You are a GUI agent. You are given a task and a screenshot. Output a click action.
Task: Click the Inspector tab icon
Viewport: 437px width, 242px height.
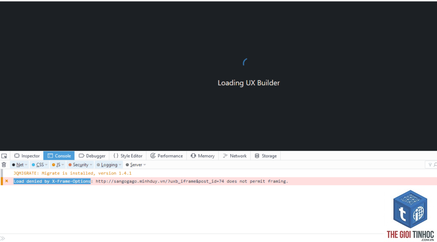pyautogui.click(x=17, y=156)
